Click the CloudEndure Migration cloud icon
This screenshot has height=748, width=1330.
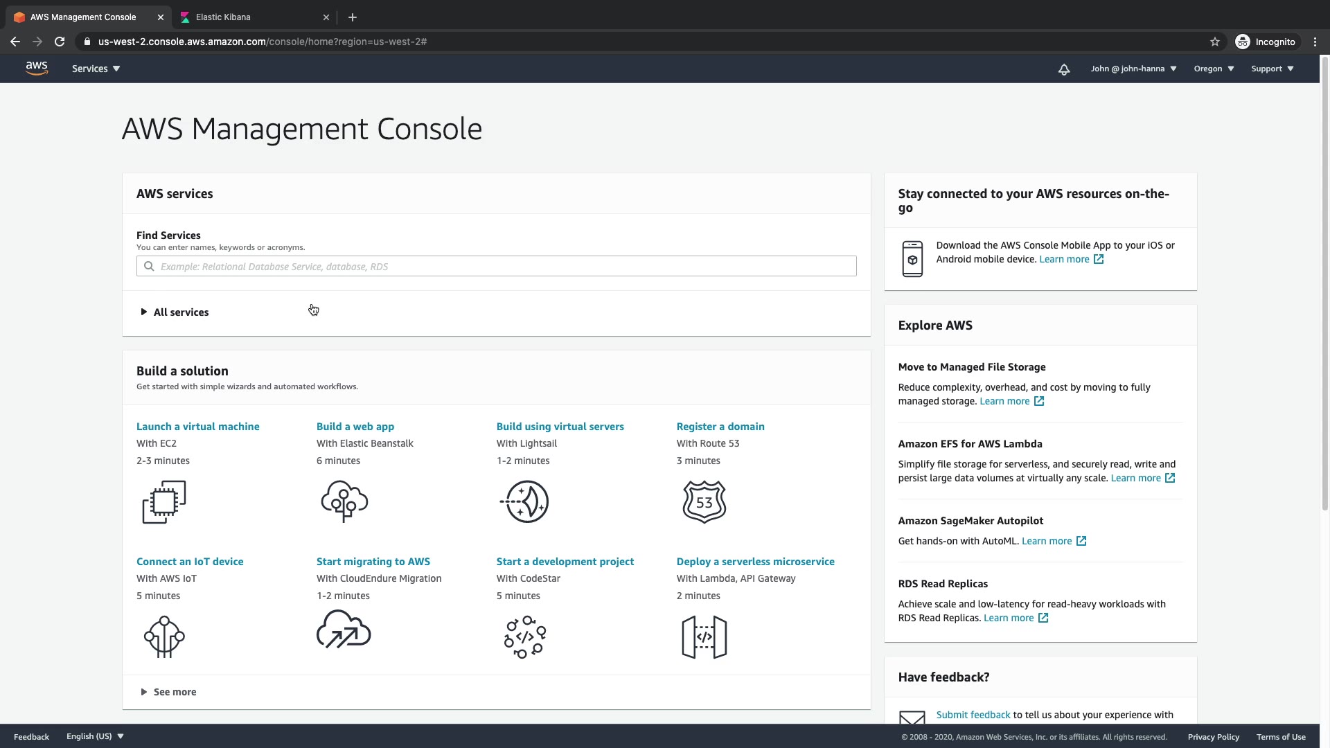pyautogui.click(x=344, y=630)
